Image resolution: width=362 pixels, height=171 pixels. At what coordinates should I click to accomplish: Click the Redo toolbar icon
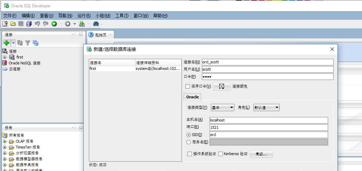click(x=46, y=24)
